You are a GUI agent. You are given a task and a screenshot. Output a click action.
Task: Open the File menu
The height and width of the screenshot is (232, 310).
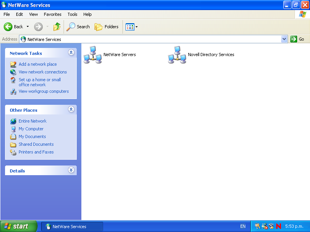(x=7, y=14)
